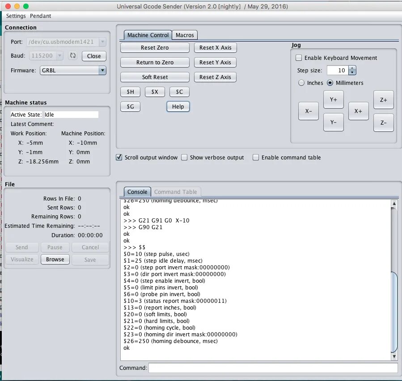
Task: Jog with the X+ button
Action: point(359,111)
